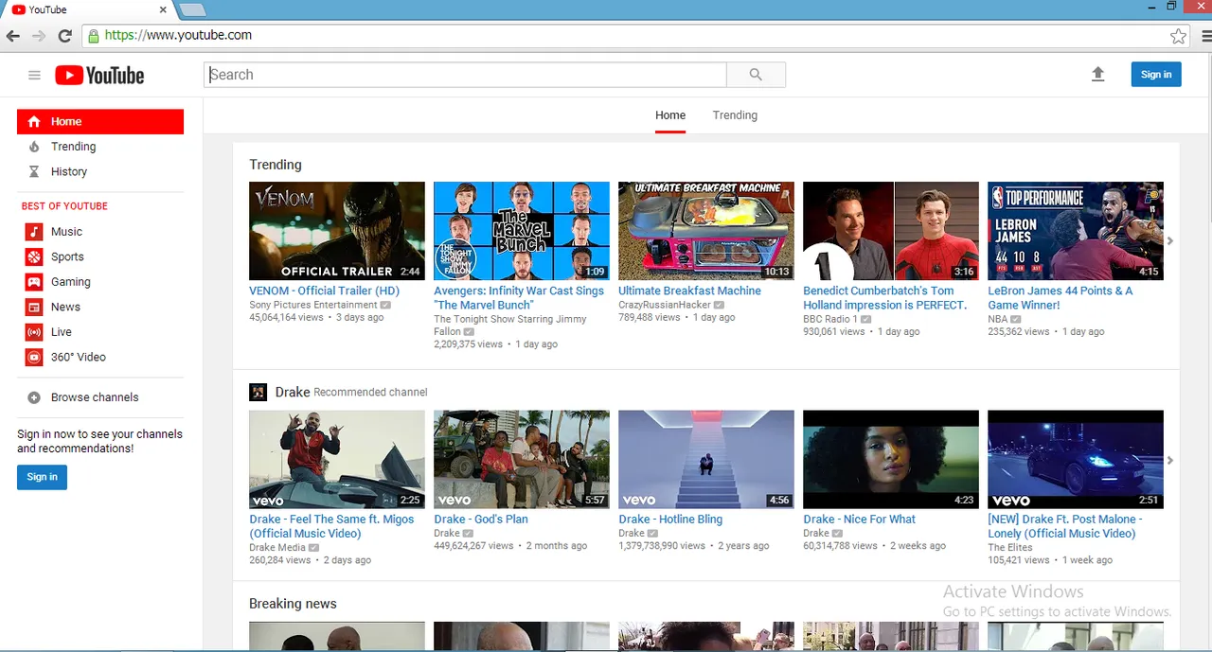The image size is (1212, 652).
Task: Click the Trending flame icon
Action: point(34,147)
